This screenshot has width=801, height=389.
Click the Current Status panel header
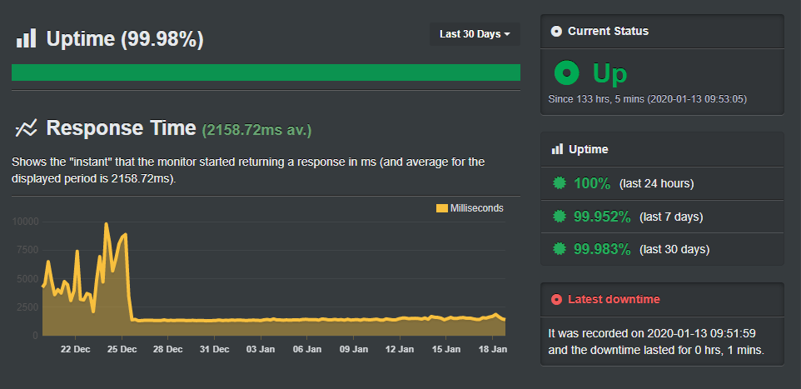click(x=662, y=31)
